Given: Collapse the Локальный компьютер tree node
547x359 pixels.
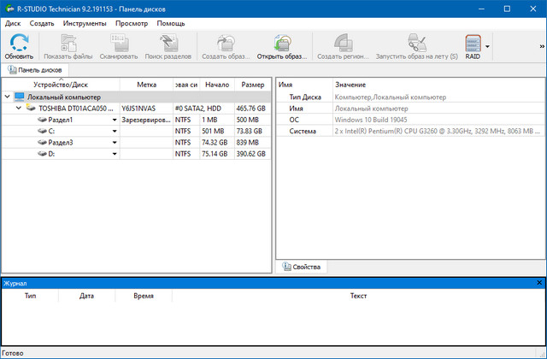Looking at the screenshot, I should pos(7,97).
